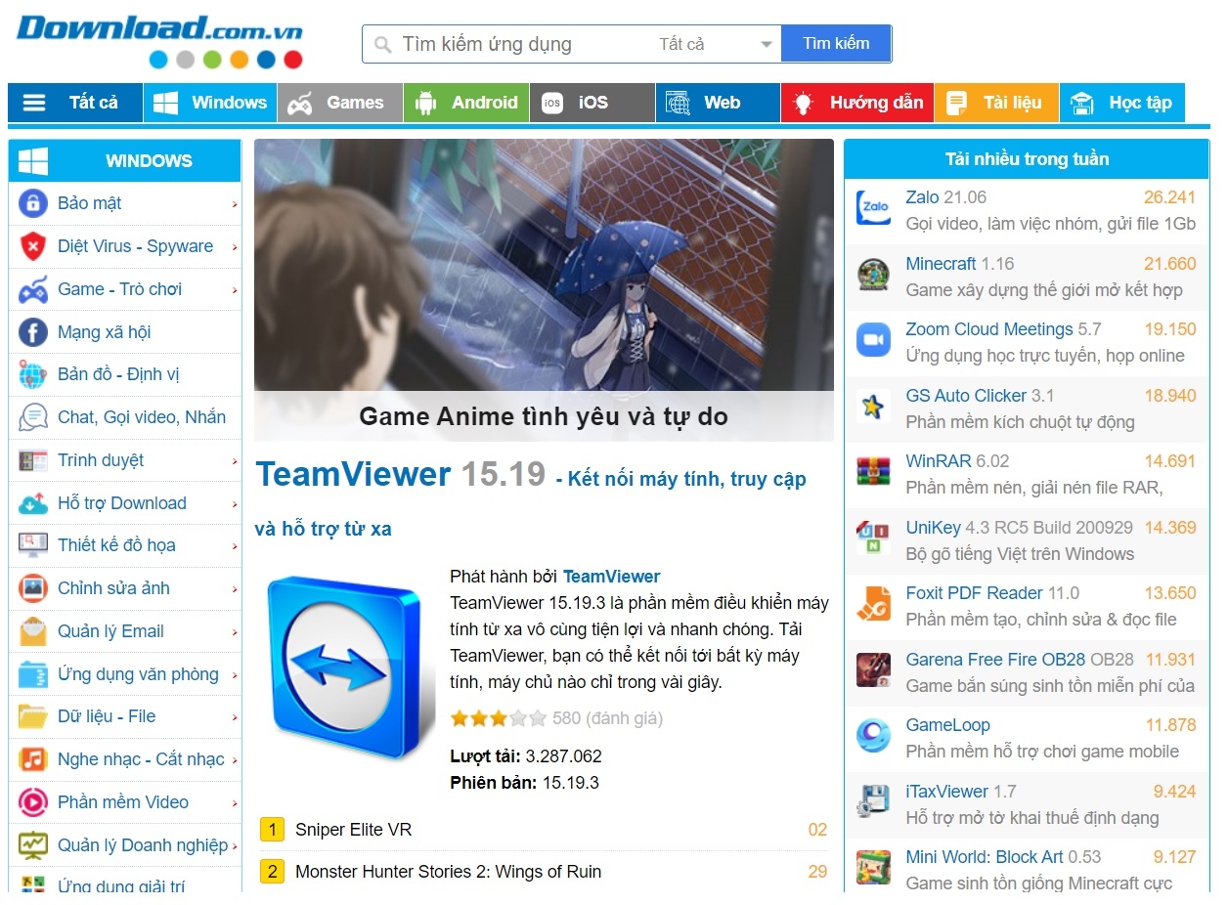1228x905 pixels.
Task: Open the Tài liệu tab
Action: pos(996,103)
